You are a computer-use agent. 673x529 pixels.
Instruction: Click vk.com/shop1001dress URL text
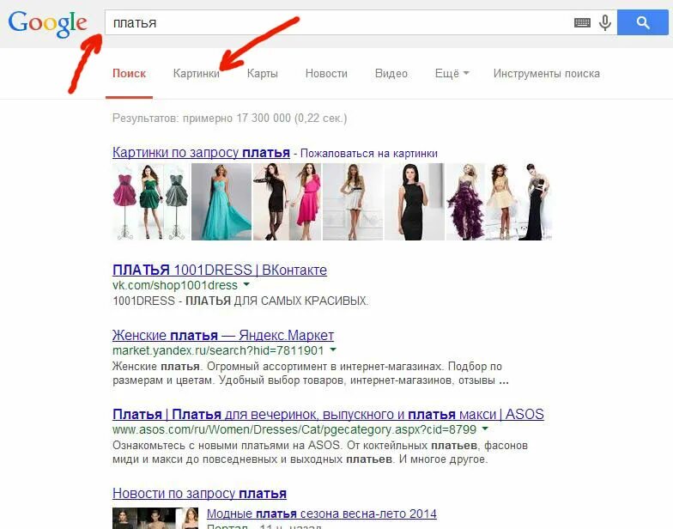pyautogui.click(x=175, y=285)
